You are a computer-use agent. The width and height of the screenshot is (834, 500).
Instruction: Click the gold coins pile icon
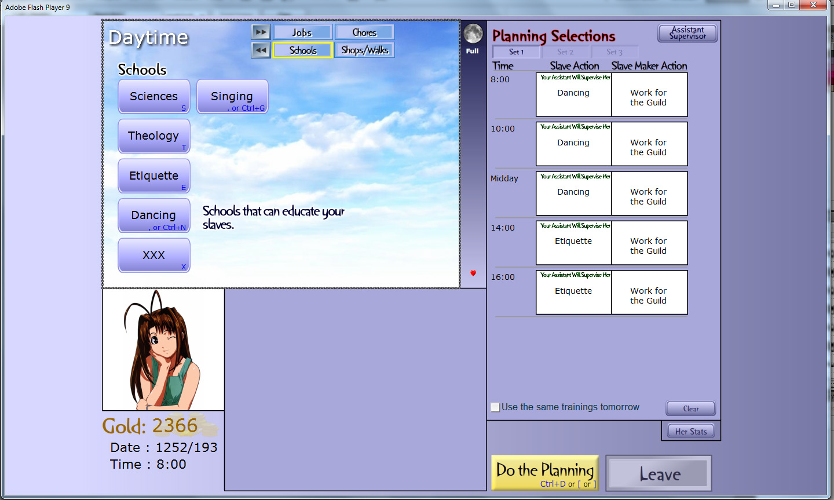206,426
